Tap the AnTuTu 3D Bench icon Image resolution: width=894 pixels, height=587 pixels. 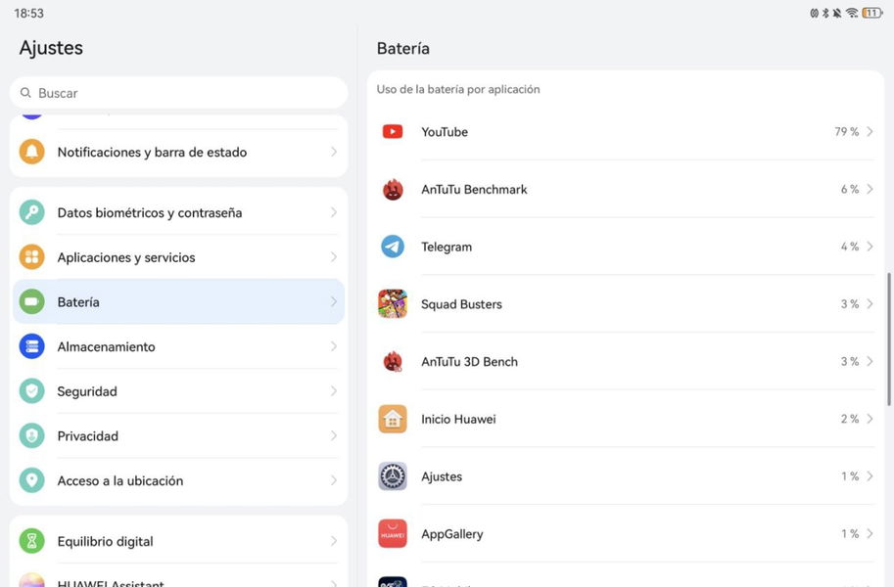tap(393, 362)
